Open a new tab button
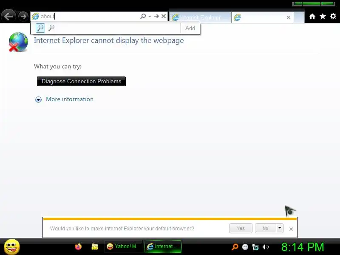 299,17
